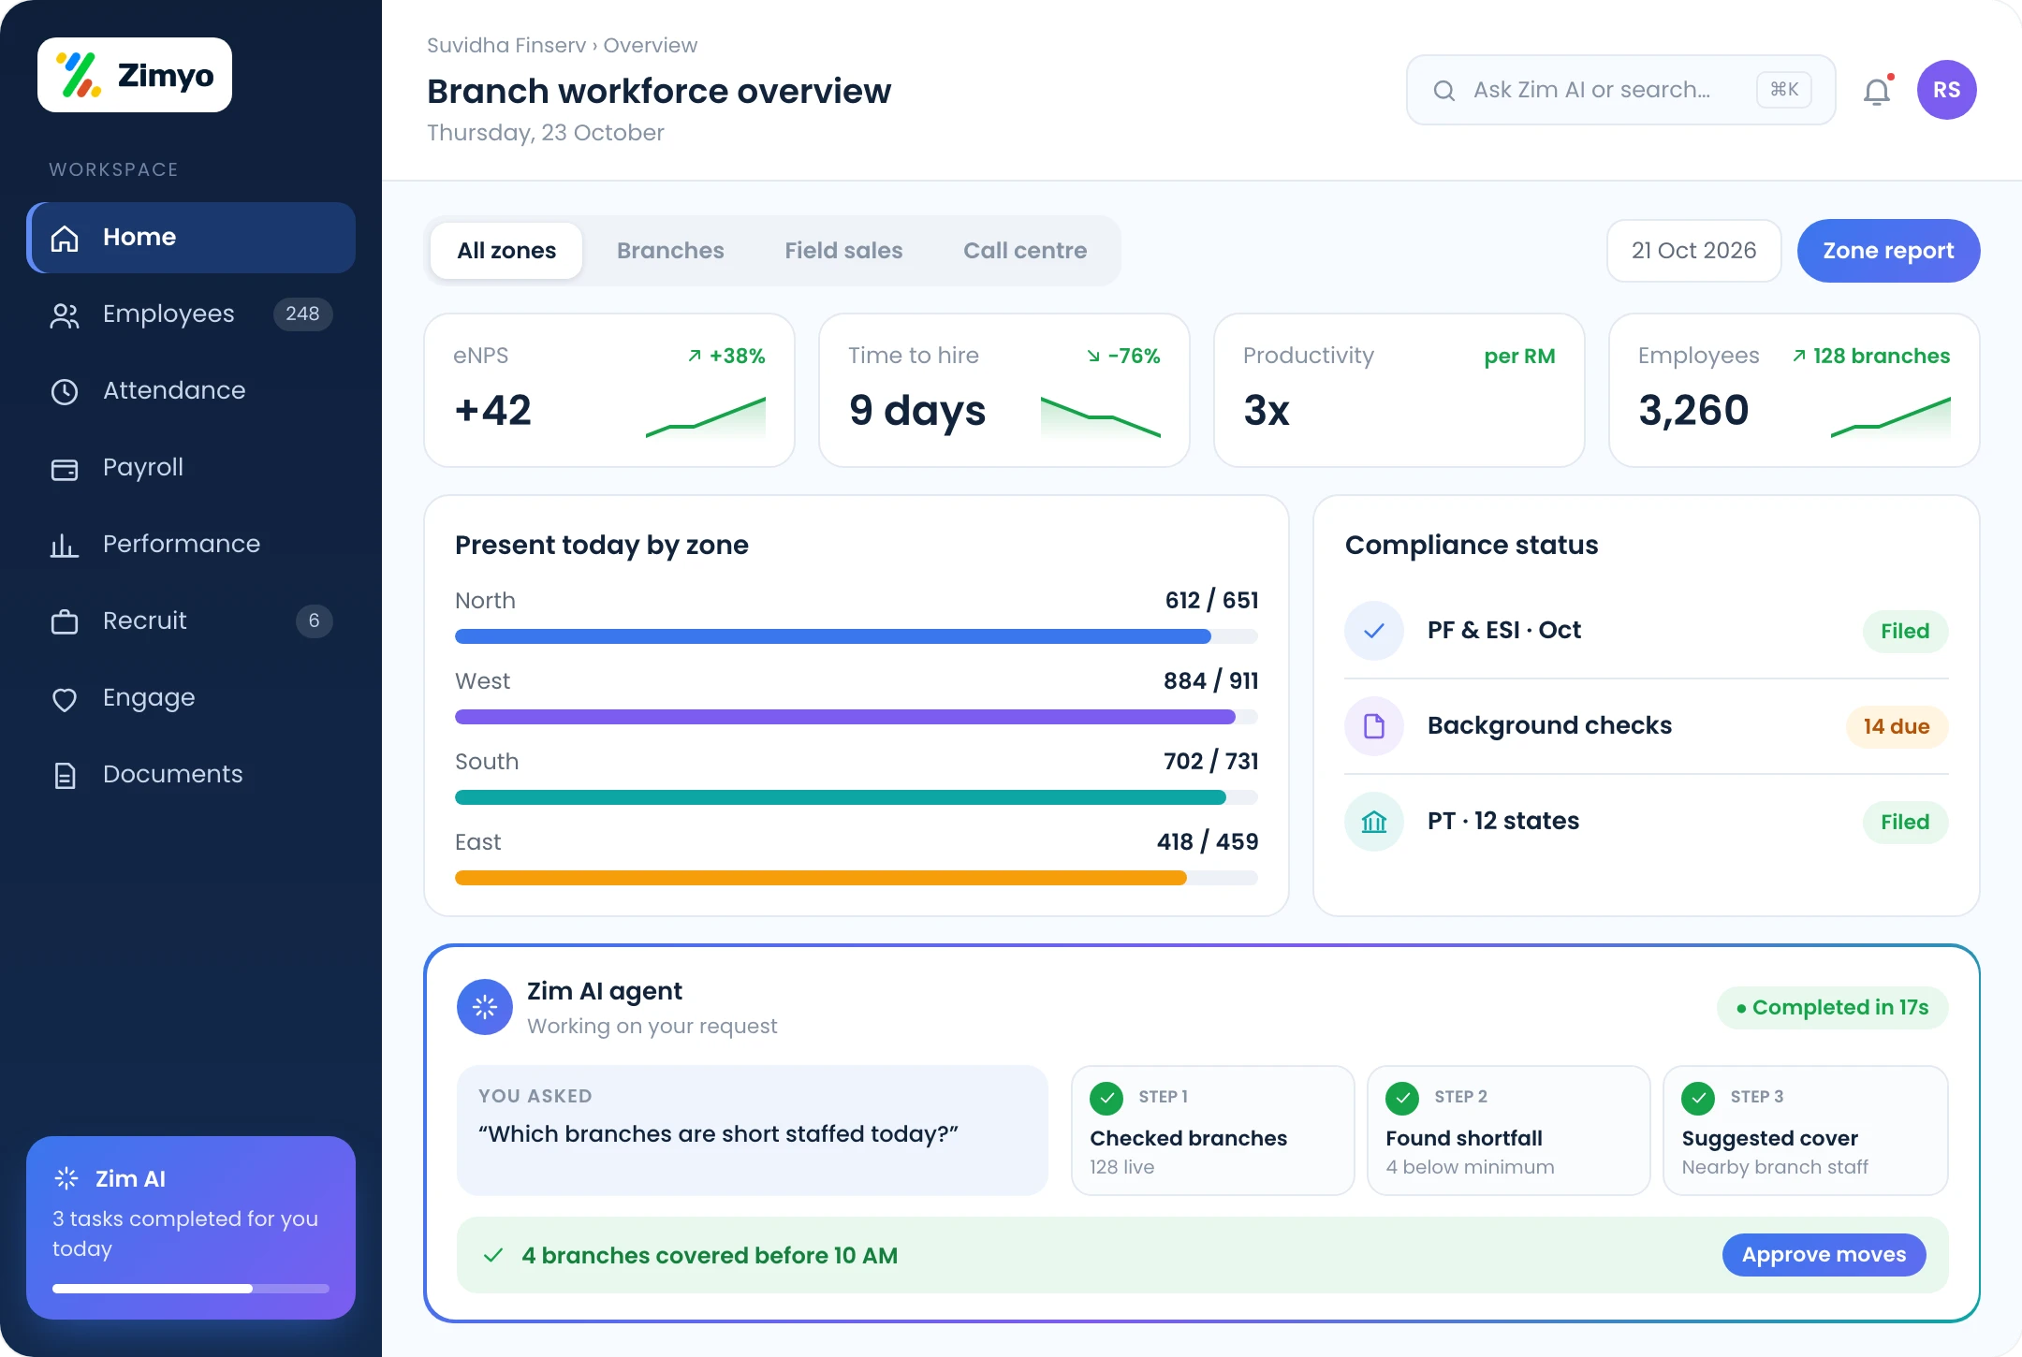Click the Background checks document icon
Viewport: 2022px width, 1357px height.
[1374, 726]
